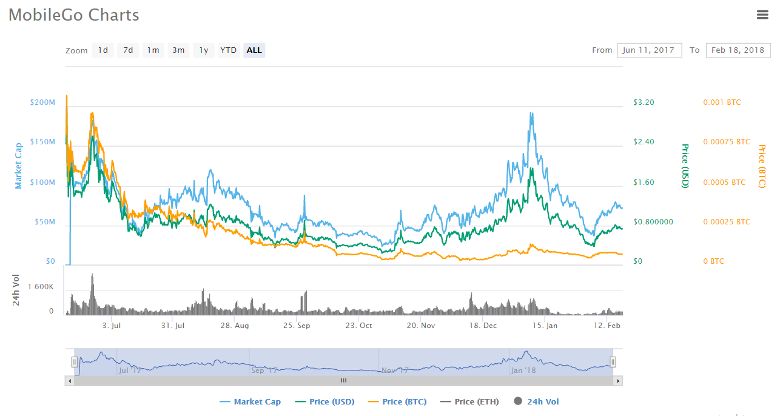Image resolution: width=780 pixels, height=416 pixels.
Task: Show the Price (ETH) series
Action: tap(469, 401)
